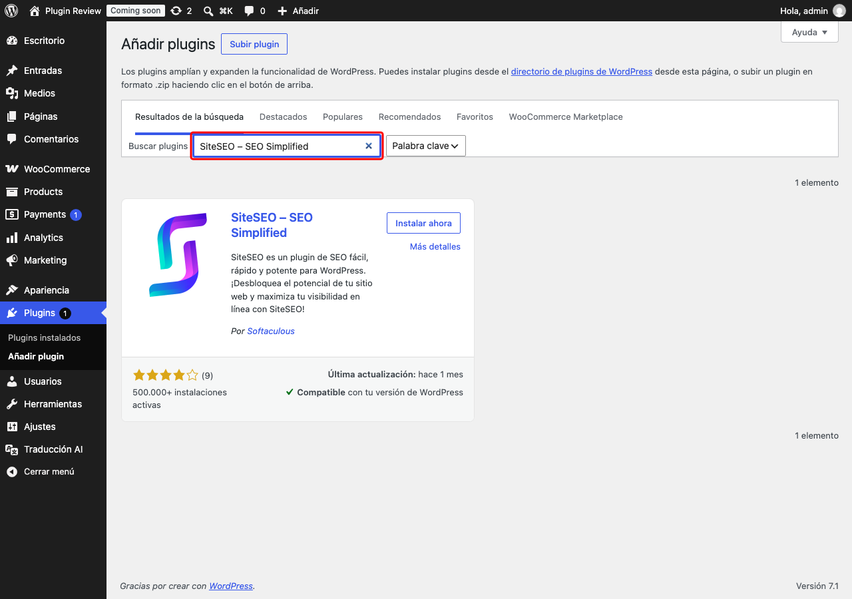
Task: Collapse the sidebar with the Cerrar menú arrow icon
Action: (12, 471)
